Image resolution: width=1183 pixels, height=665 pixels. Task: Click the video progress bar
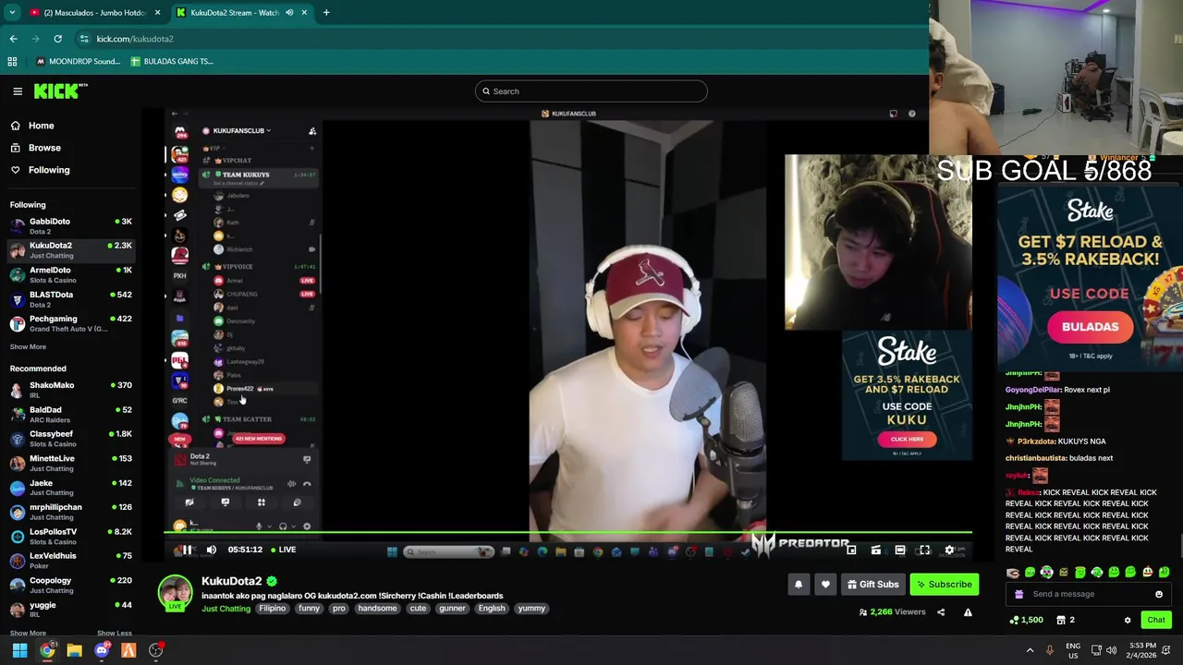(x=567, y=532)
